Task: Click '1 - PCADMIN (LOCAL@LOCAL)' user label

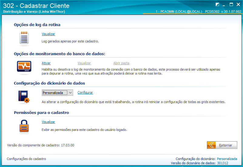Action: pyautogui.click(x=179, y=12)
